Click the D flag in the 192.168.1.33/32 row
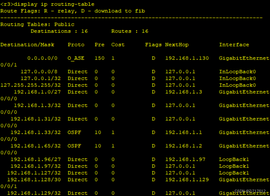Viewport: 270px width, 196px height. click(x=153, y=132)
